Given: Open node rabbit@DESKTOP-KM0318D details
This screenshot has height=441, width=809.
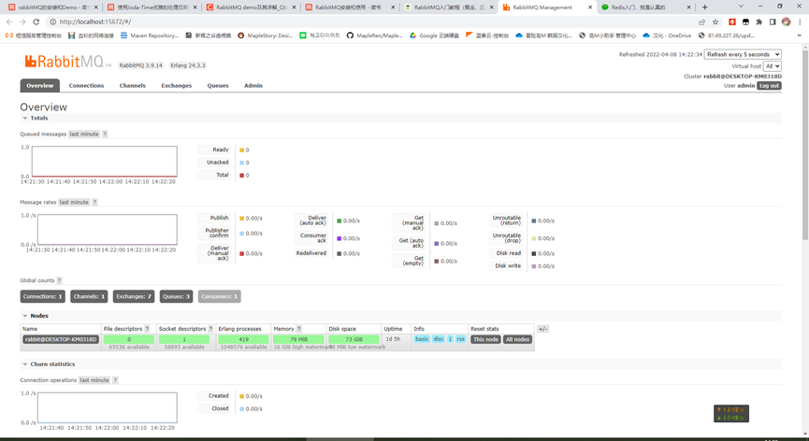Looking at the screenshot, I should 61,339.
